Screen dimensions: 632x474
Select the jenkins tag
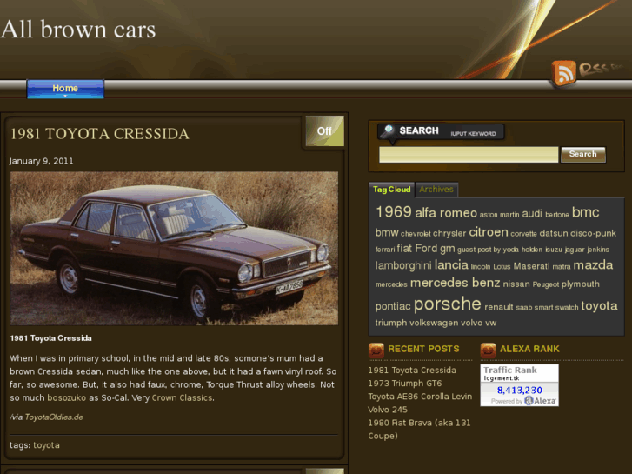598,250
